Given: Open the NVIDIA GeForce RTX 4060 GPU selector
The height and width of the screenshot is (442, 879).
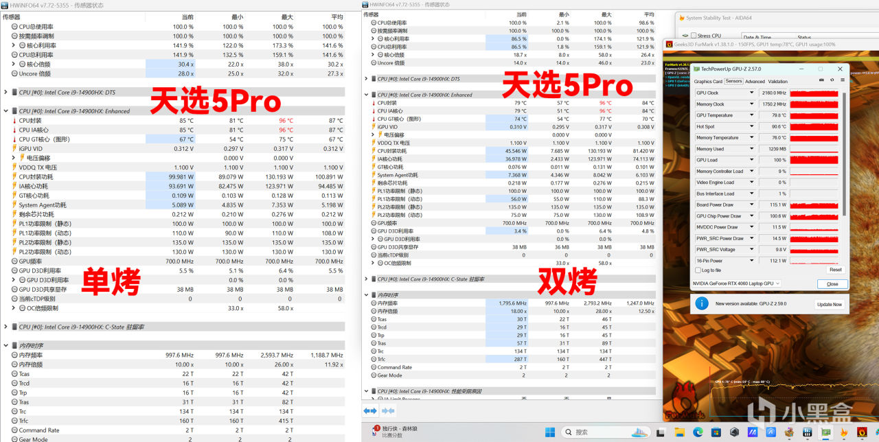Looking at the screenshot, I should 737,283.
